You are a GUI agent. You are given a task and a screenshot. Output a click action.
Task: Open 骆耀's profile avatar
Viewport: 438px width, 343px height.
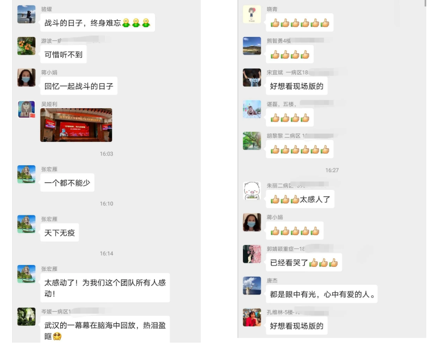pyautogui.click(x=26, y=14)
